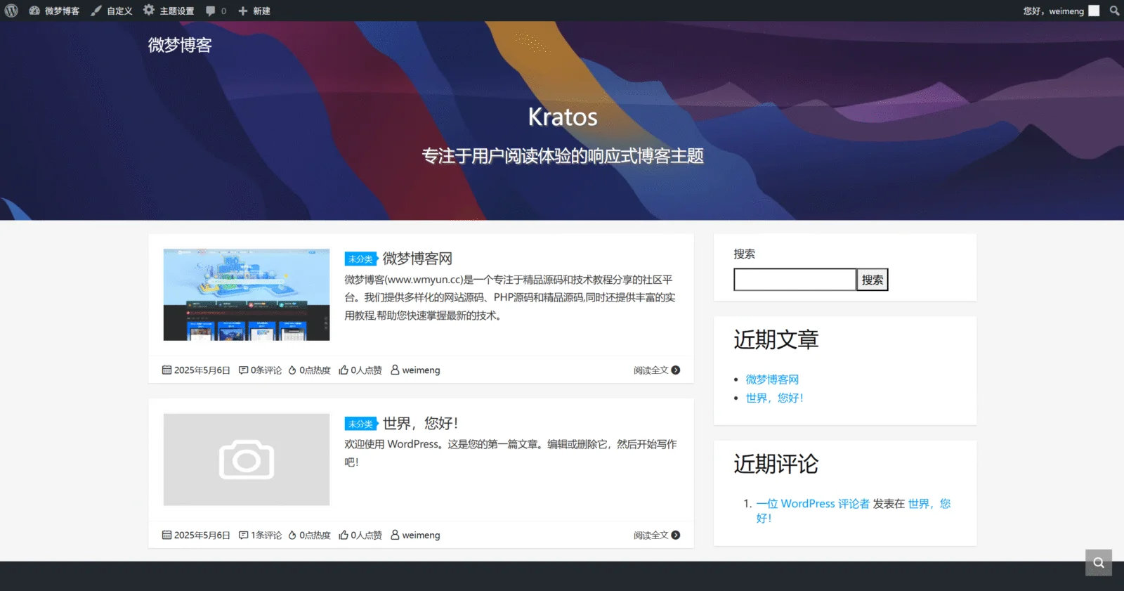Click the floating search button in the bottom corner
1124x591 pixels.
[1099, 563]
